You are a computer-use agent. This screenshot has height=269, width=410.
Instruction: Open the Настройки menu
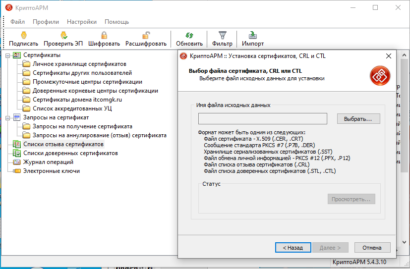pyautogui.click(x=82, y=22)
